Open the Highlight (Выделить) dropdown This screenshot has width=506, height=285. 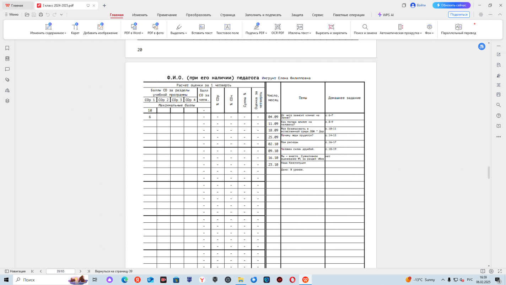[x=179, y=33]
